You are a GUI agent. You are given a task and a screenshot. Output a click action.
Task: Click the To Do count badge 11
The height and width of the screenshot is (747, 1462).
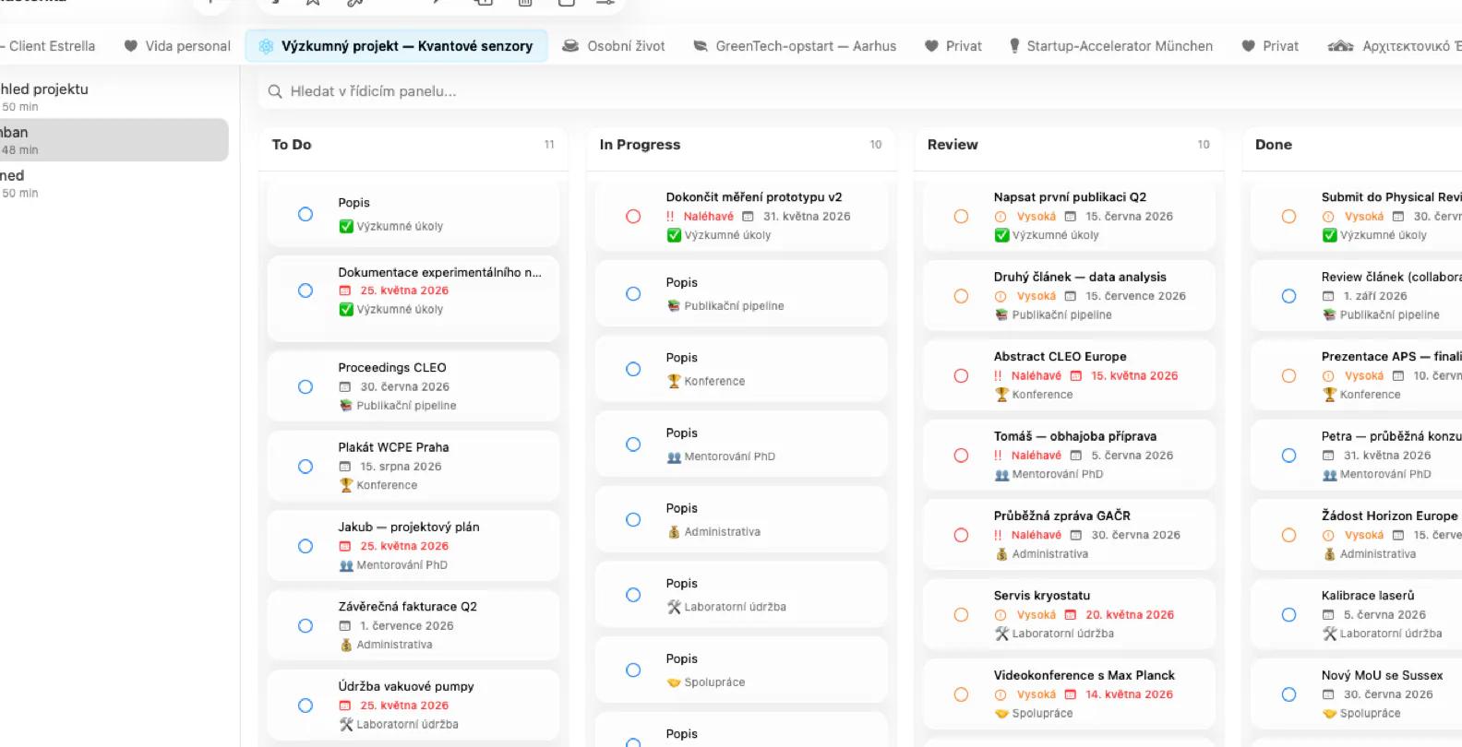point(549,145)
